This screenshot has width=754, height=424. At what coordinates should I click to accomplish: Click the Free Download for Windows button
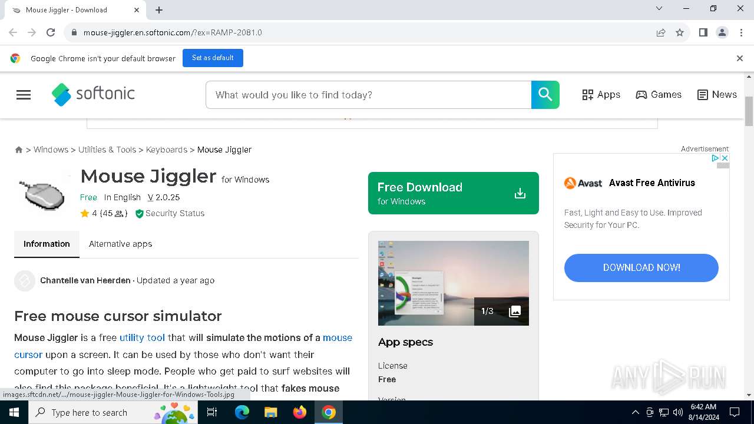coord(454,193)
